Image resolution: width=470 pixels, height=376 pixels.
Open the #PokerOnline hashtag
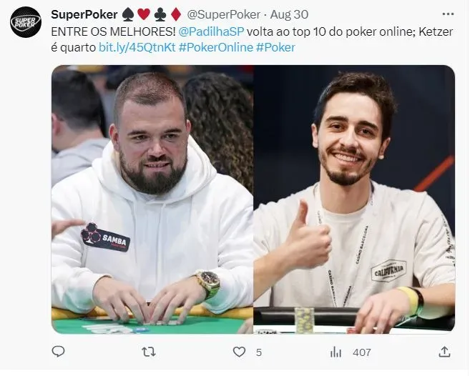click(x=216, y=47)
